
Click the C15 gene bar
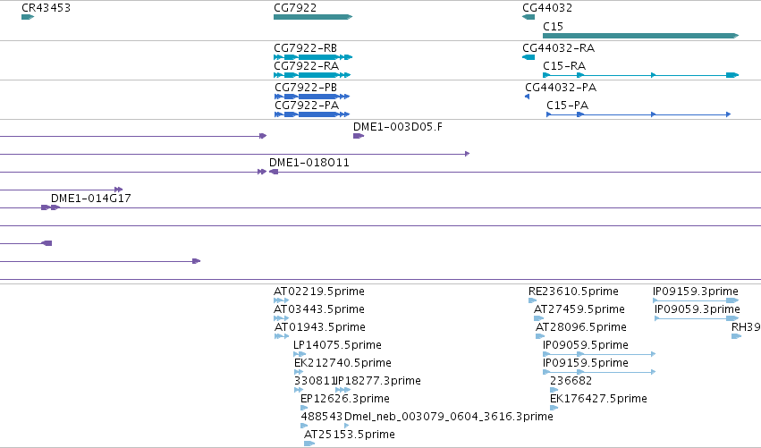[640, 36]
